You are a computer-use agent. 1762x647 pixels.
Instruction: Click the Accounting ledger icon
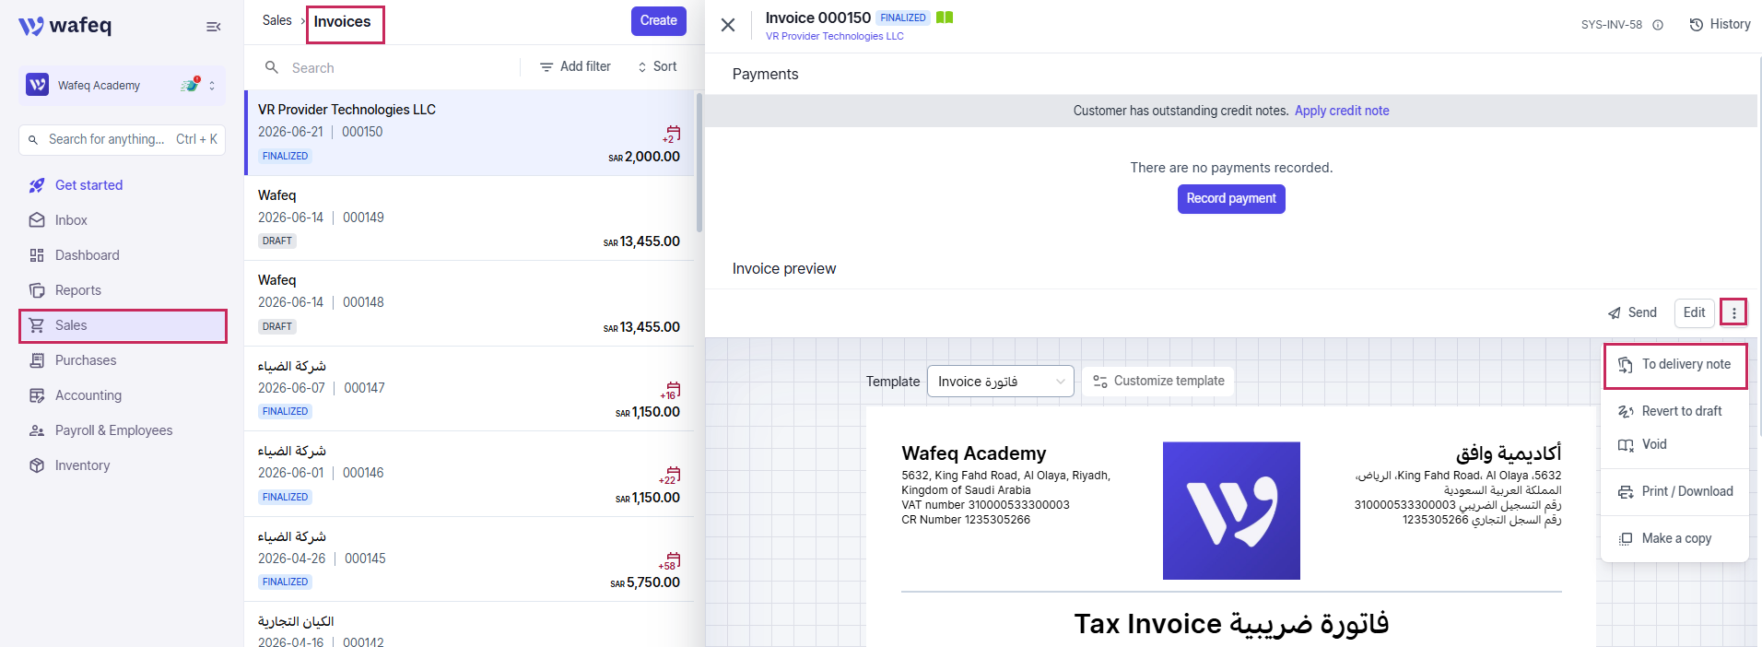click(37, 395)
